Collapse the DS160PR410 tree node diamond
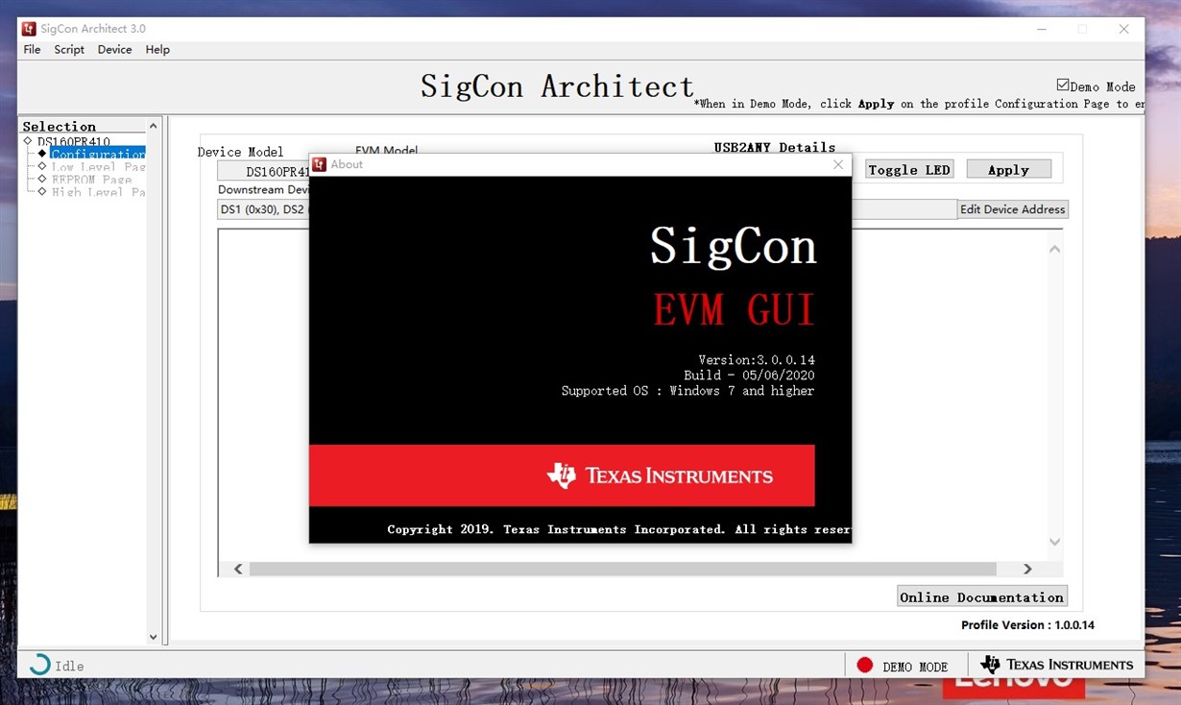Screen dimensions: 1181x705 pos(28,141)
